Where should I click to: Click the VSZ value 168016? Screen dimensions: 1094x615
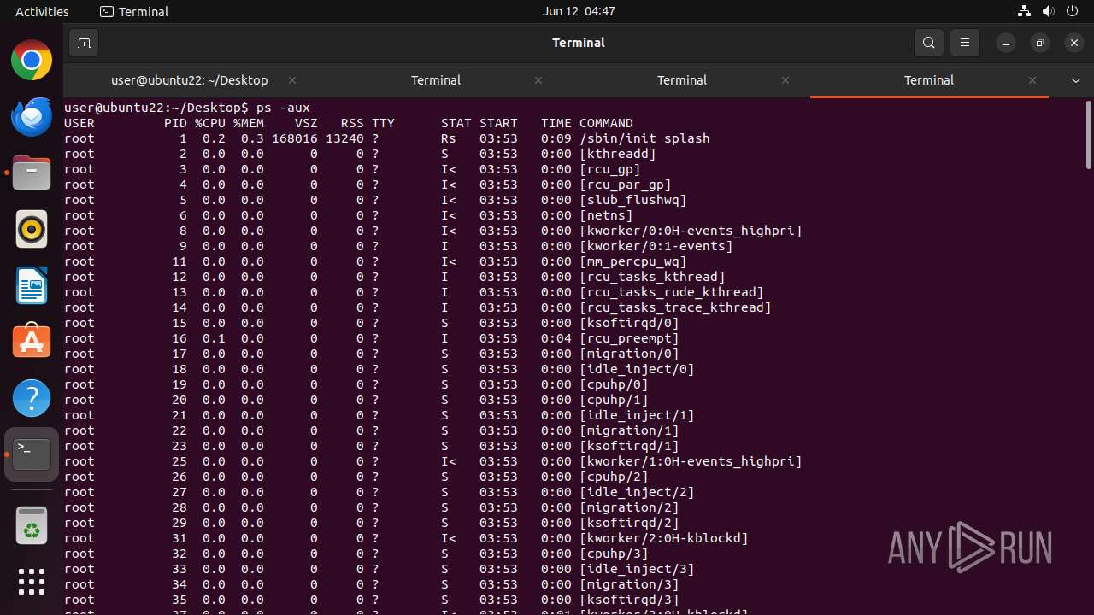tap(295, 138)
